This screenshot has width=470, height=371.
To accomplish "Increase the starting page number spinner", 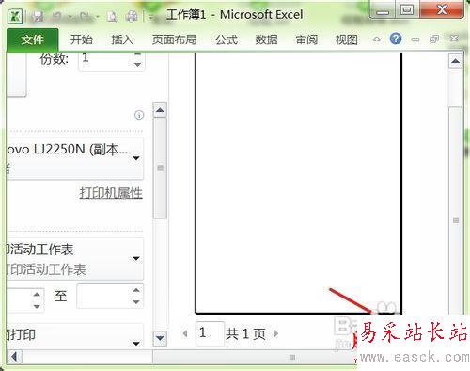I will tap(37, 295).
